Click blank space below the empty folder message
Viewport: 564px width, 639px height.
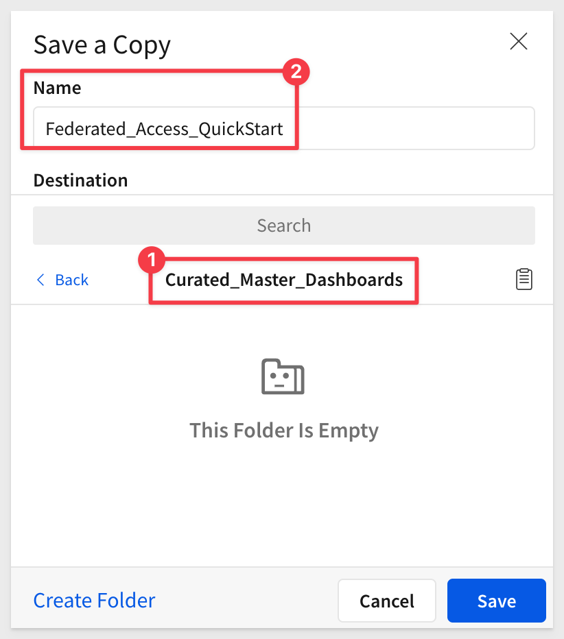[x=283, y=507]
